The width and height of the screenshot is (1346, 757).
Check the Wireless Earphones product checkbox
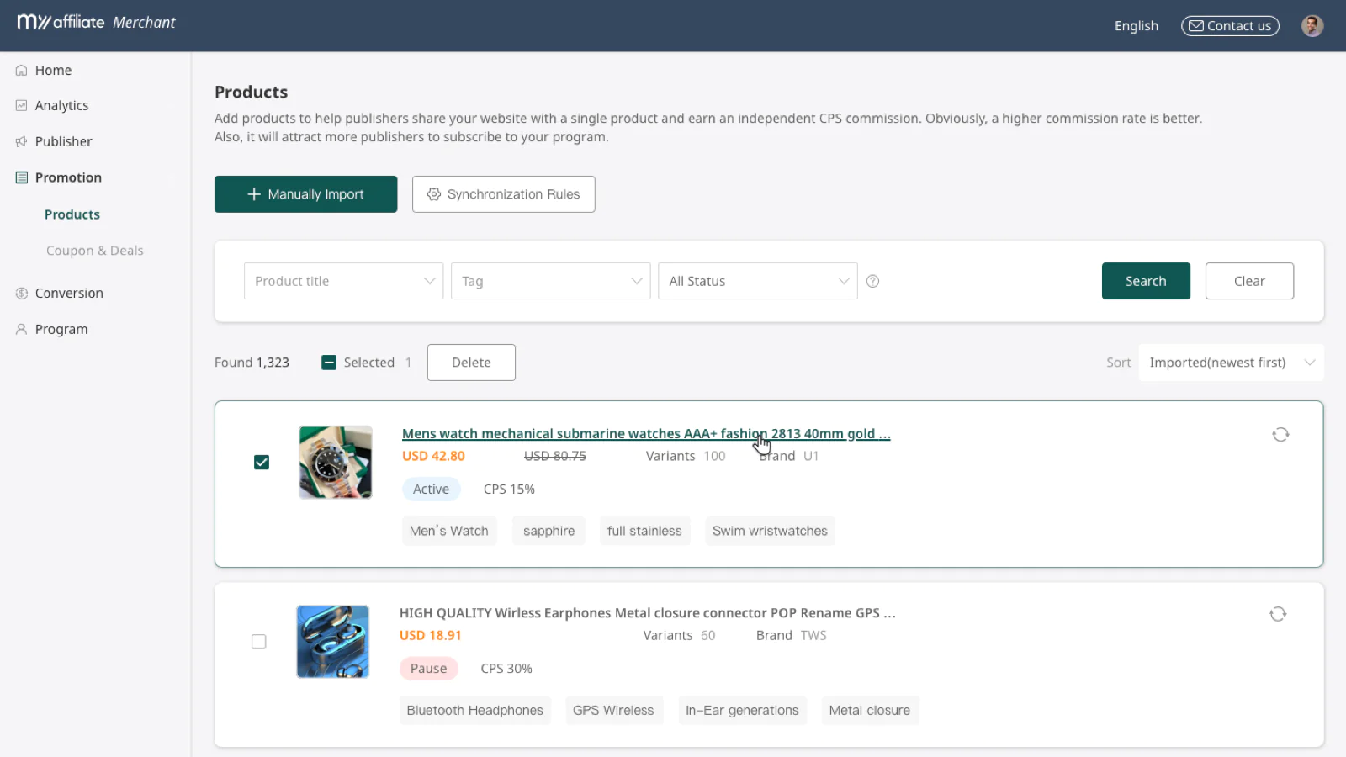click(259, 642)
